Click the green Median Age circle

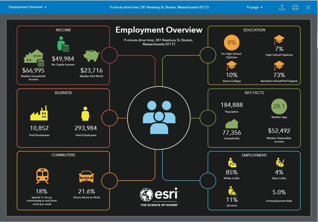click(279, 106)
